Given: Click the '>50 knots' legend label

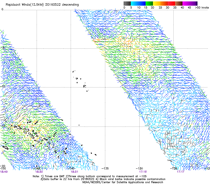Looking at the screenshot, I should click(x=202, y=8).
